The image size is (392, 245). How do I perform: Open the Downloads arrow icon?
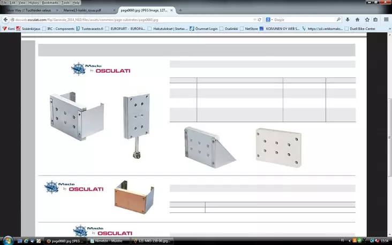[348, 20]
